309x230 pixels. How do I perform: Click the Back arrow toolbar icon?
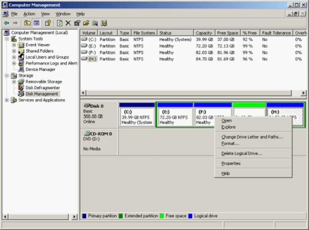[x=6, y=23]
